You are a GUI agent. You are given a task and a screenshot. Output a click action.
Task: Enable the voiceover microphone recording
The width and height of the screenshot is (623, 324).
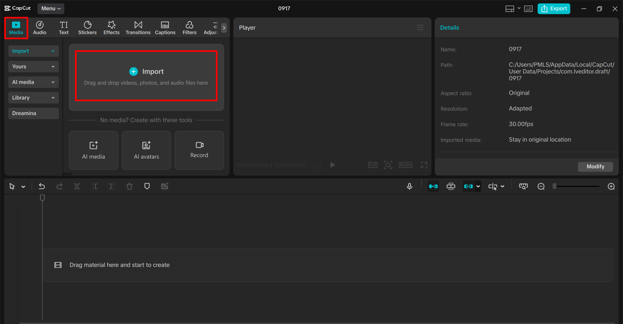click(x=409, y=186)
